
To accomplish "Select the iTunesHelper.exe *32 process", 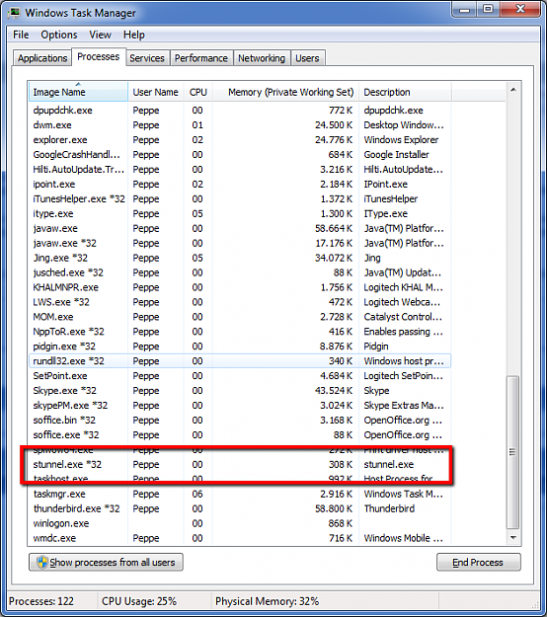I will click(x=240, y=198).
